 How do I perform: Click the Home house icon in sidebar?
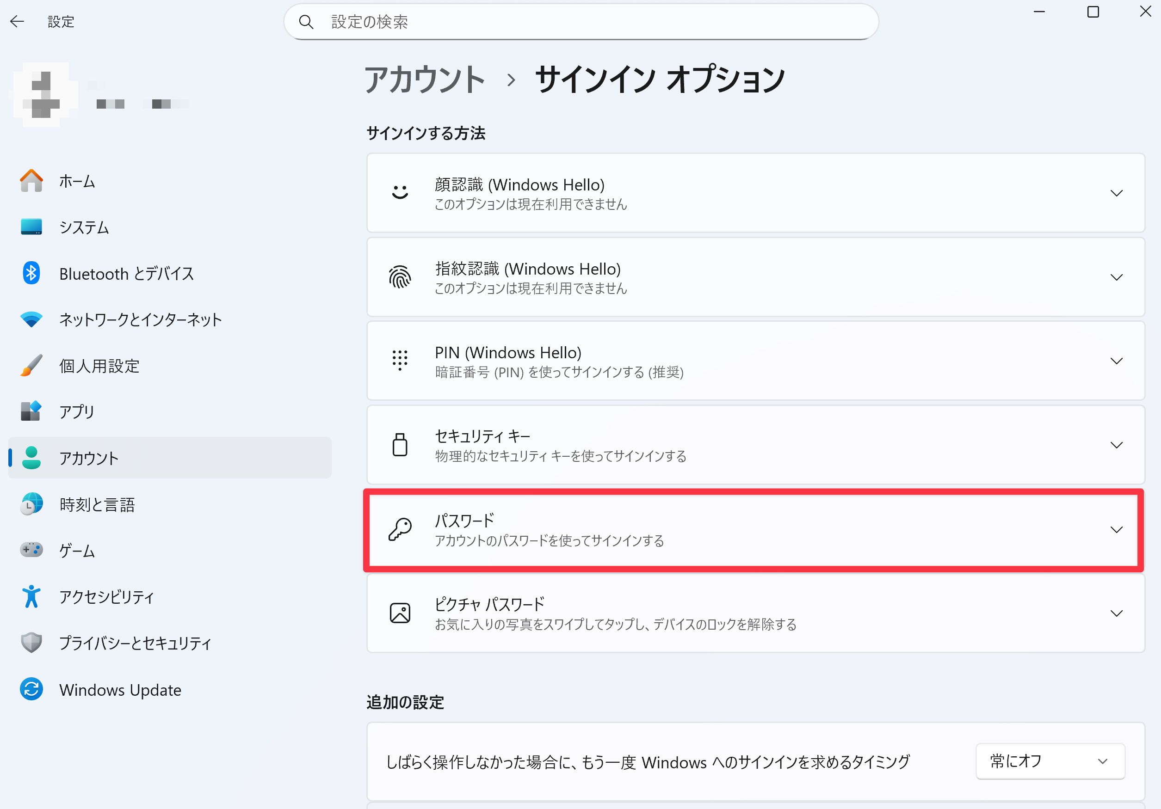pyautogui.click(x=31, y=181)
